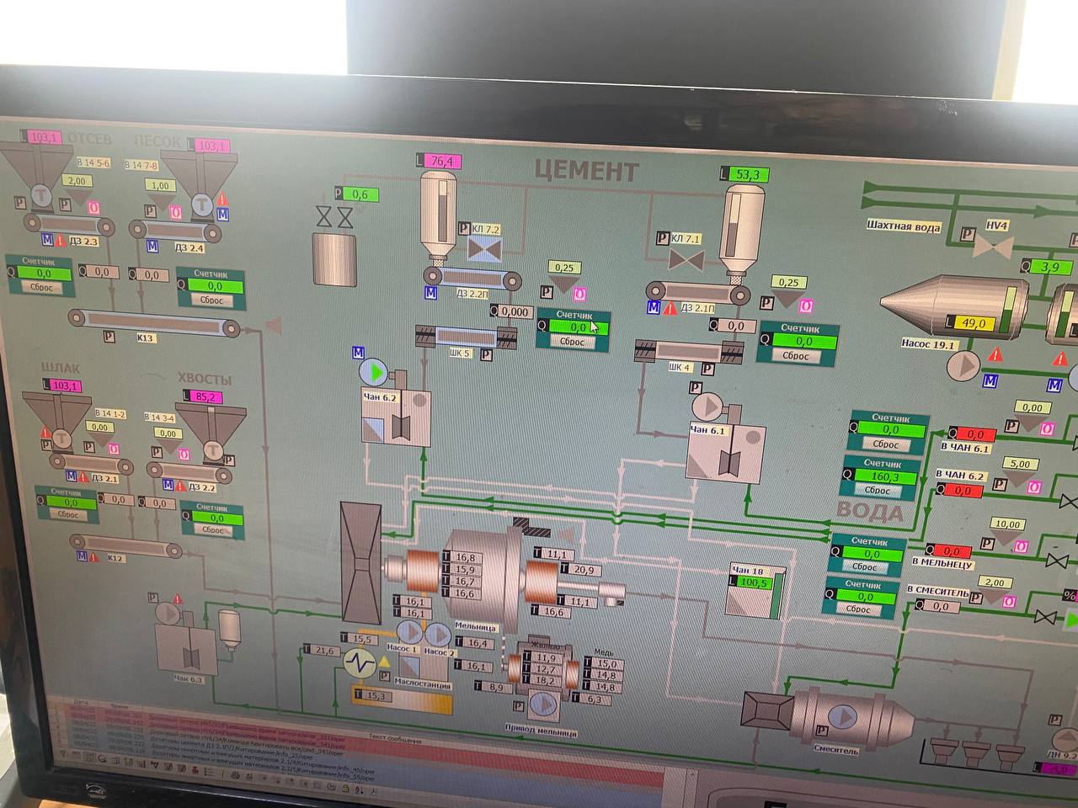The image size is (1078, 808).
Task: Toggle the P mode box of ШК 4
Action: 707,369
